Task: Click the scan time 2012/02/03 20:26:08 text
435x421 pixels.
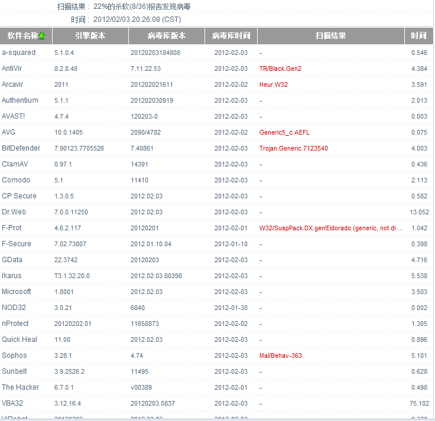Action: [x=137, y=19]
